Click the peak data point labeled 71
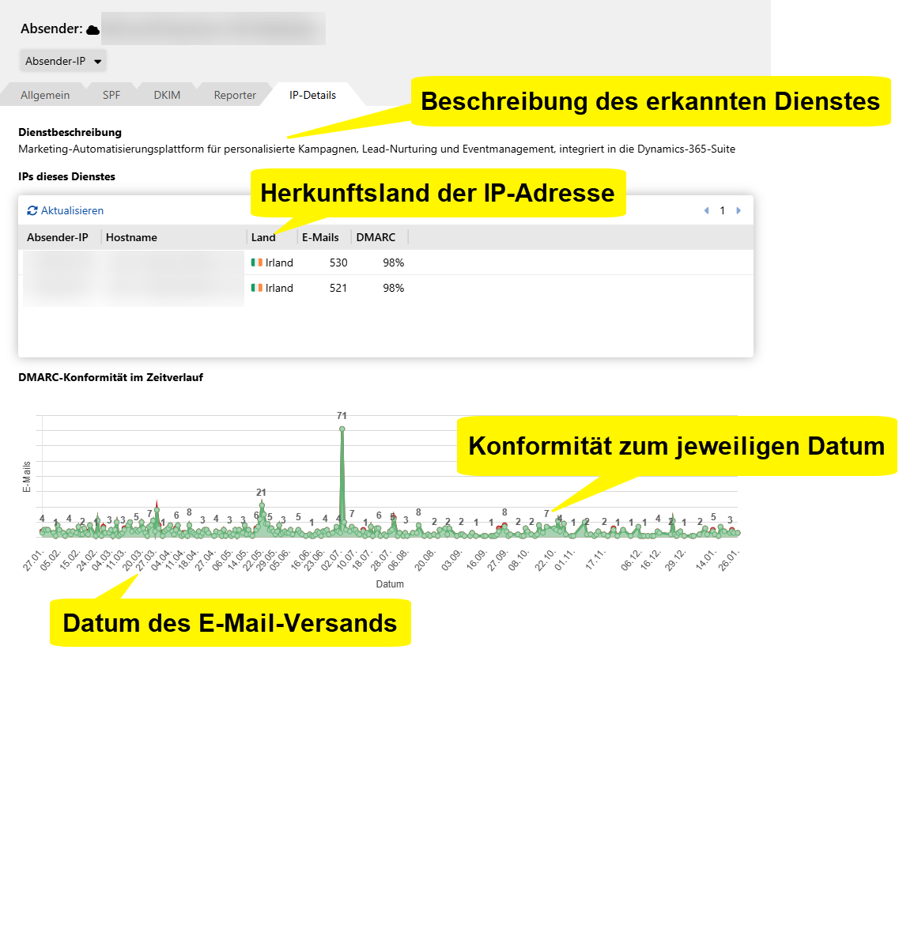 pyautogui.click(x=342, y=429)
